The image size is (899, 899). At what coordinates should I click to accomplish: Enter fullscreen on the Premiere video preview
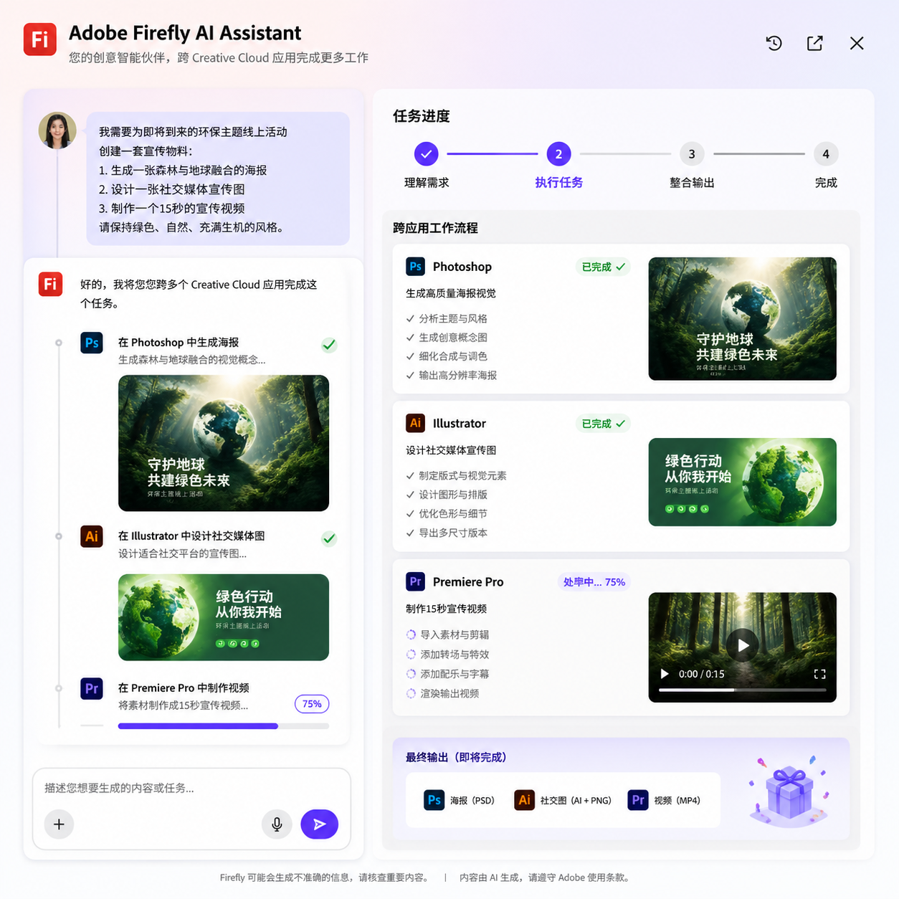pyautogui.click(x=820, y=674)
